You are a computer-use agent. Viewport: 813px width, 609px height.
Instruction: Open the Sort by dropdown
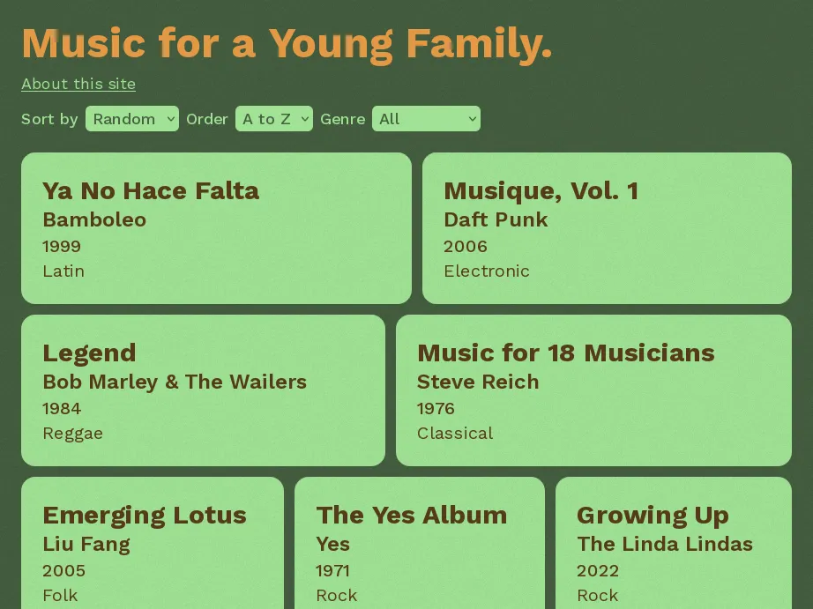point(131,119)
